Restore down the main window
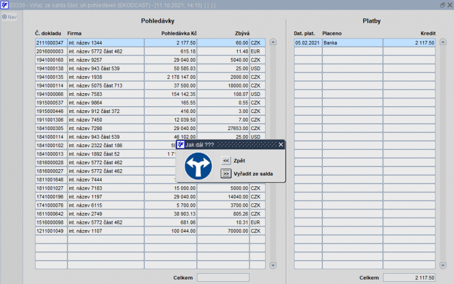The width and height of the screenshot is (454, 284). (x=442, y=5)
